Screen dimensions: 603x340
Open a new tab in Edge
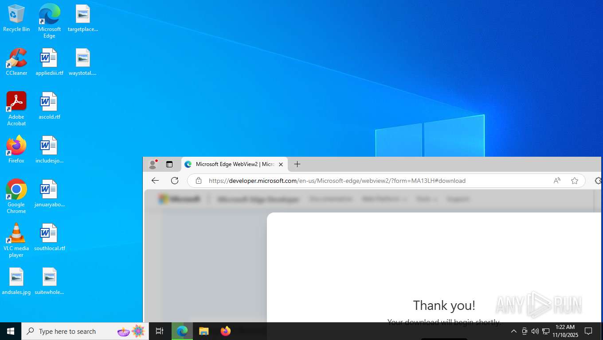[297, 164]
